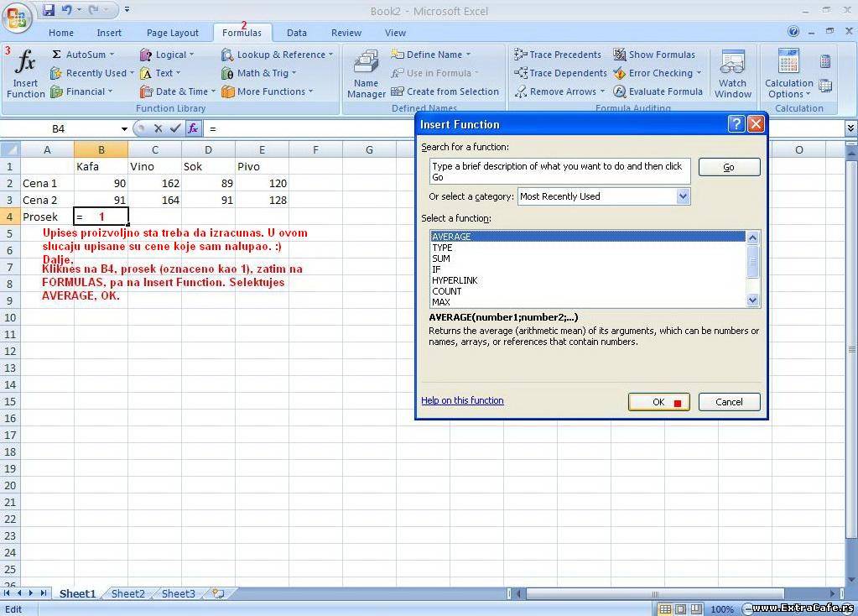The height and width of the screenshot is (616, 858).
Task: Expand the Financial functions dropdown
Action: tap(110, 91)
